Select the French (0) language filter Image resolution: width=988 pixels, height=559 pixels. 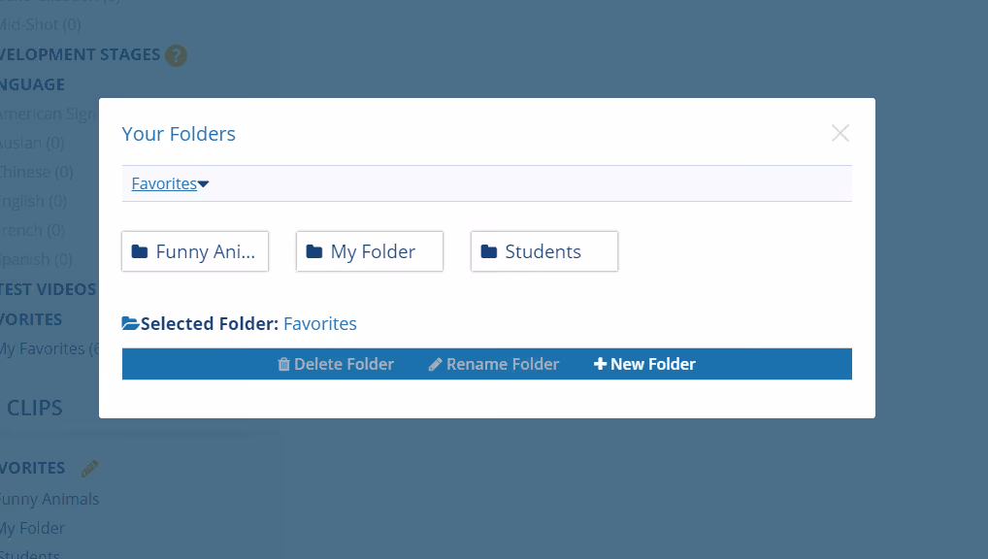click(32, 230)
